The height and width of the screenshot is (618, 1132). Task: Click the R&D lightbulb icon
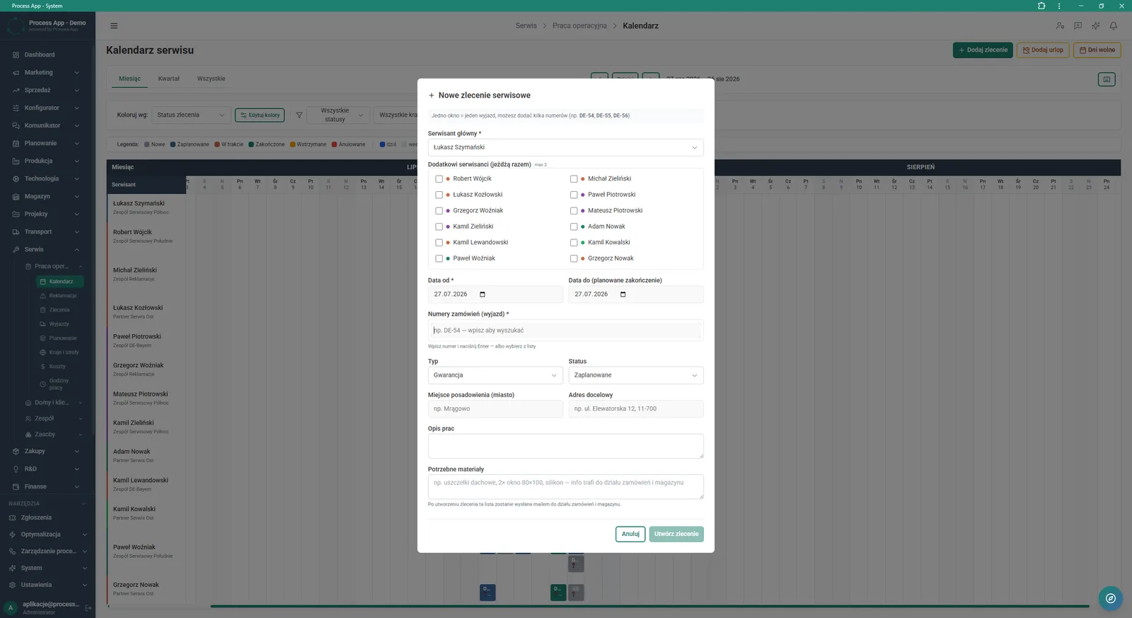click(16, 469)
